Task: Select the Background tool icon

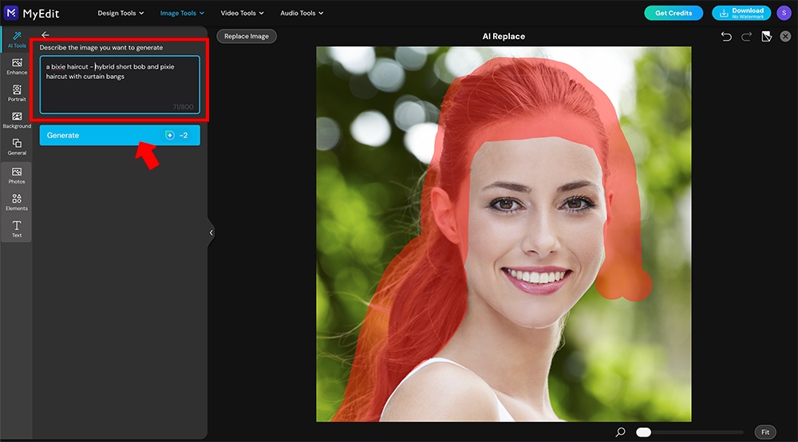Action: (x=17, y=120)
